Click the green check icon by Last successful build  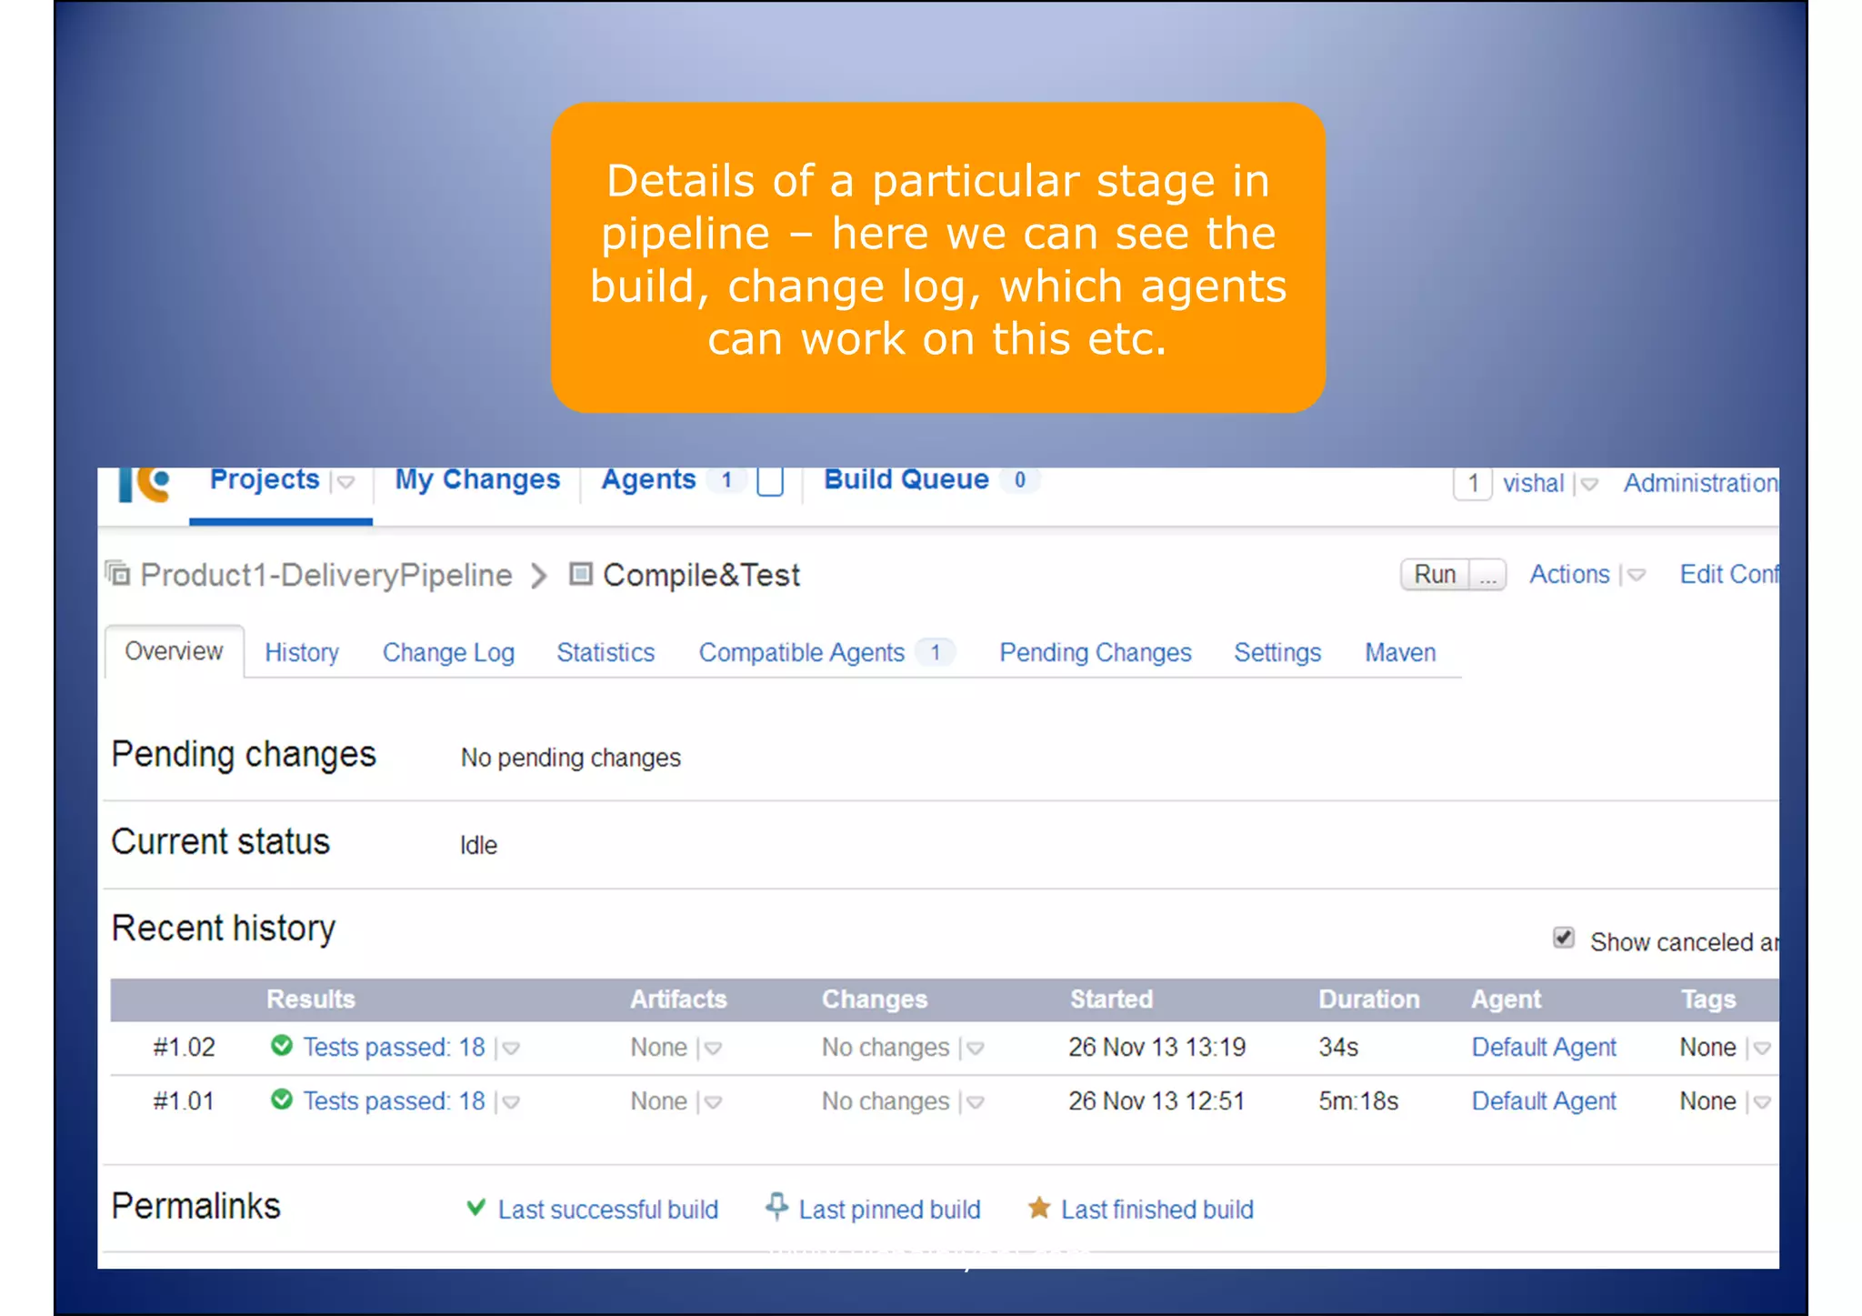(476, 1208)
